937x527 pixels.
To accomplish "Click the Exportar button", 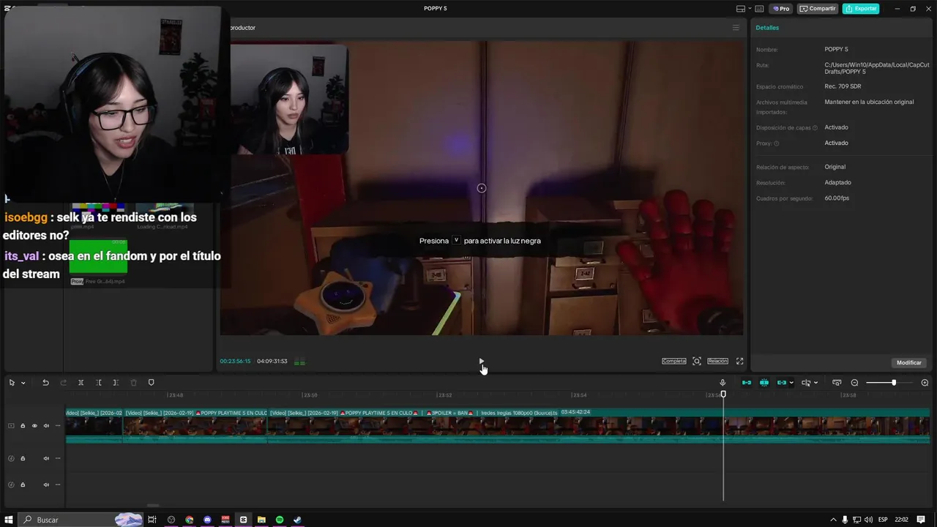I will point(861,9).
